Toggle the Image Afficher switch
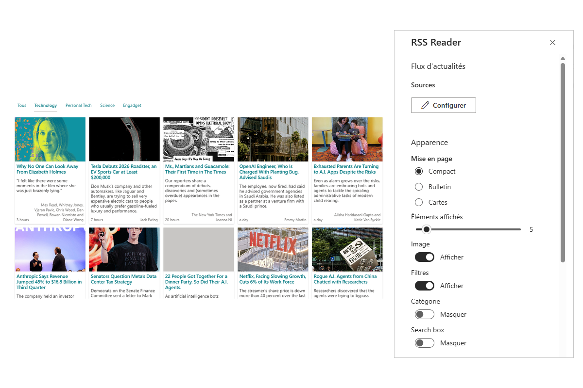The image size is (583, 388). click(424, 257)
